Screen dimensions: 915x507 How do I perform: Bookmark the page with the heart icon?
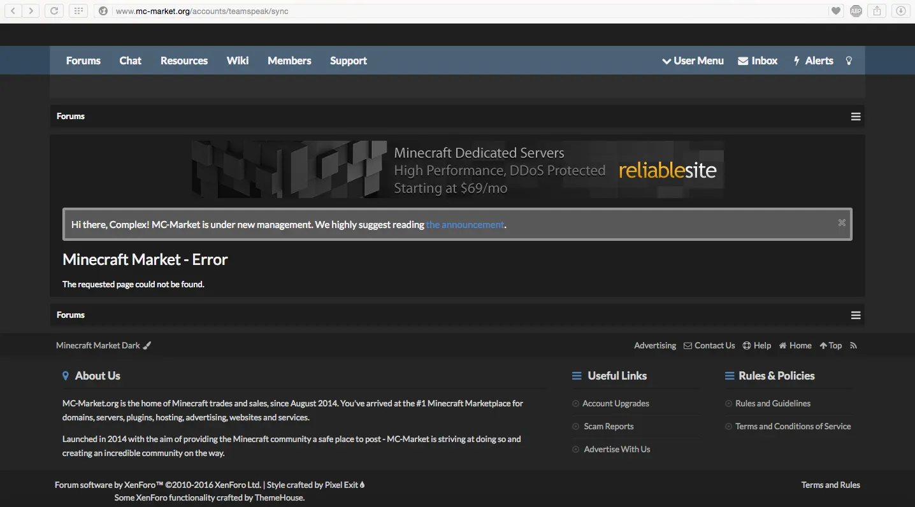click(835, 11)
